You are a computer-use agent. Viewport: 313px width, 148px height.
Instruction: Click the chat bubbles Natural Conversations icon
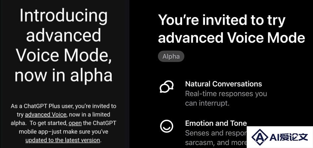(x=166, y=87)
